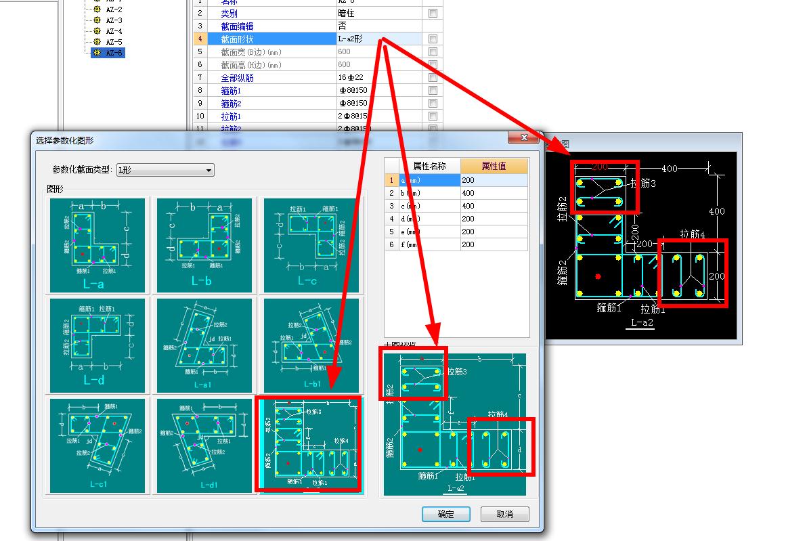
Task: Click the 16⌀22 rebar value cell
Action: pyautogui.click(x=379, y=78)
